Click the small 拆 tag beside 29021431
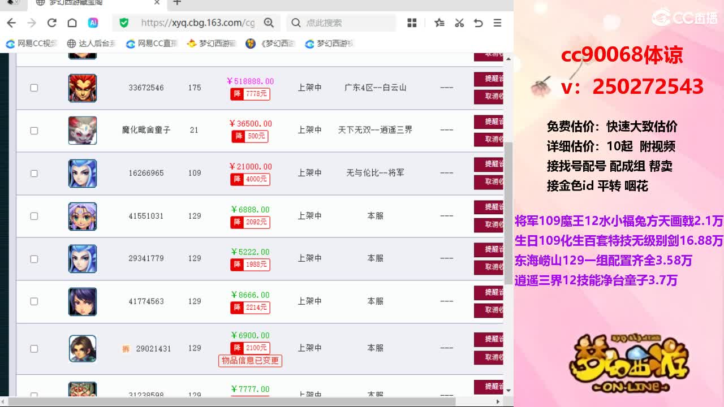 click(x=126, y=349)
